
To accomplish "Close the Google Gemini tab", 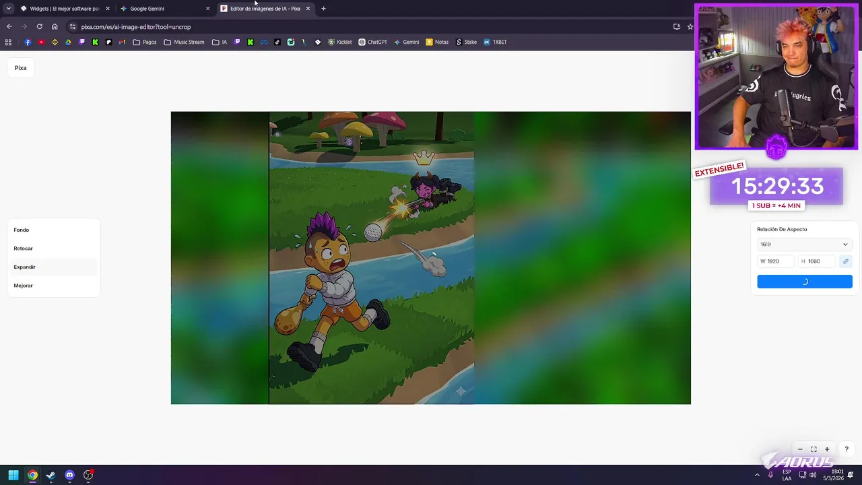I will coord(207,9).
